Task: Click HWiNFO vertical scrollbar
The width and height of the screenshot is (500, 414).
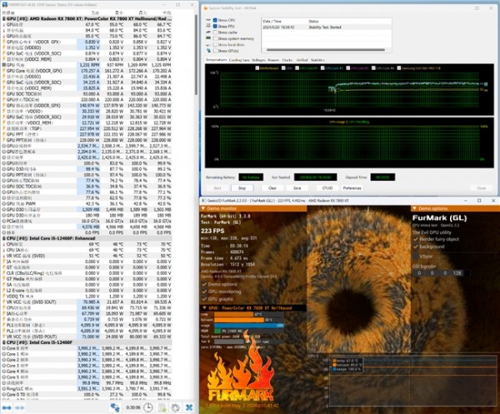Action: (x=196, y=54)
